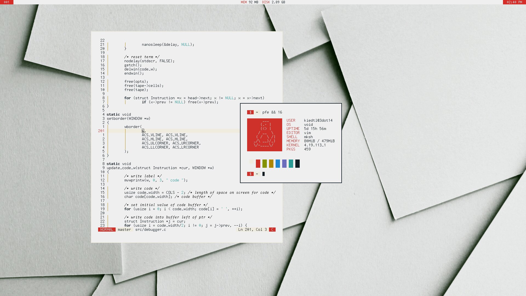This screenshot has width=526, height=296.
Task: Click the master branch label in statusline
Action: tap(124, 230)
